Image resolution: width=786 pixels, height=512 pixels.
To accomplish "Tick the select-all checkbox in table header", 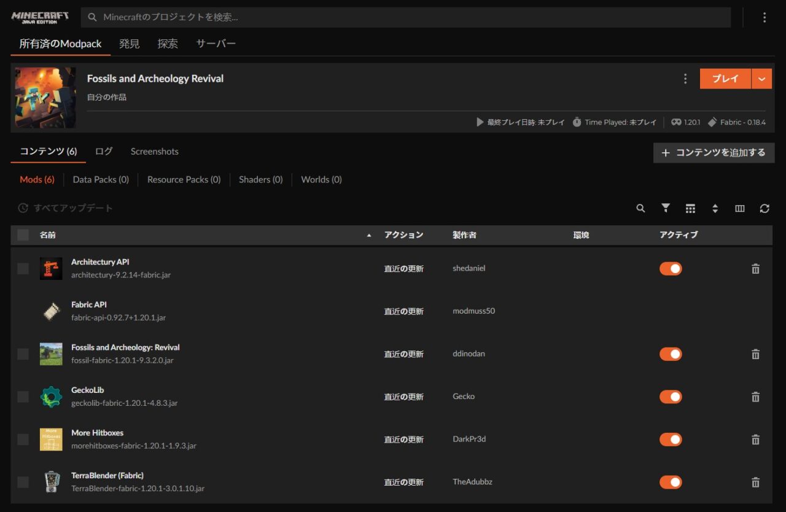I will click(23, 235).
